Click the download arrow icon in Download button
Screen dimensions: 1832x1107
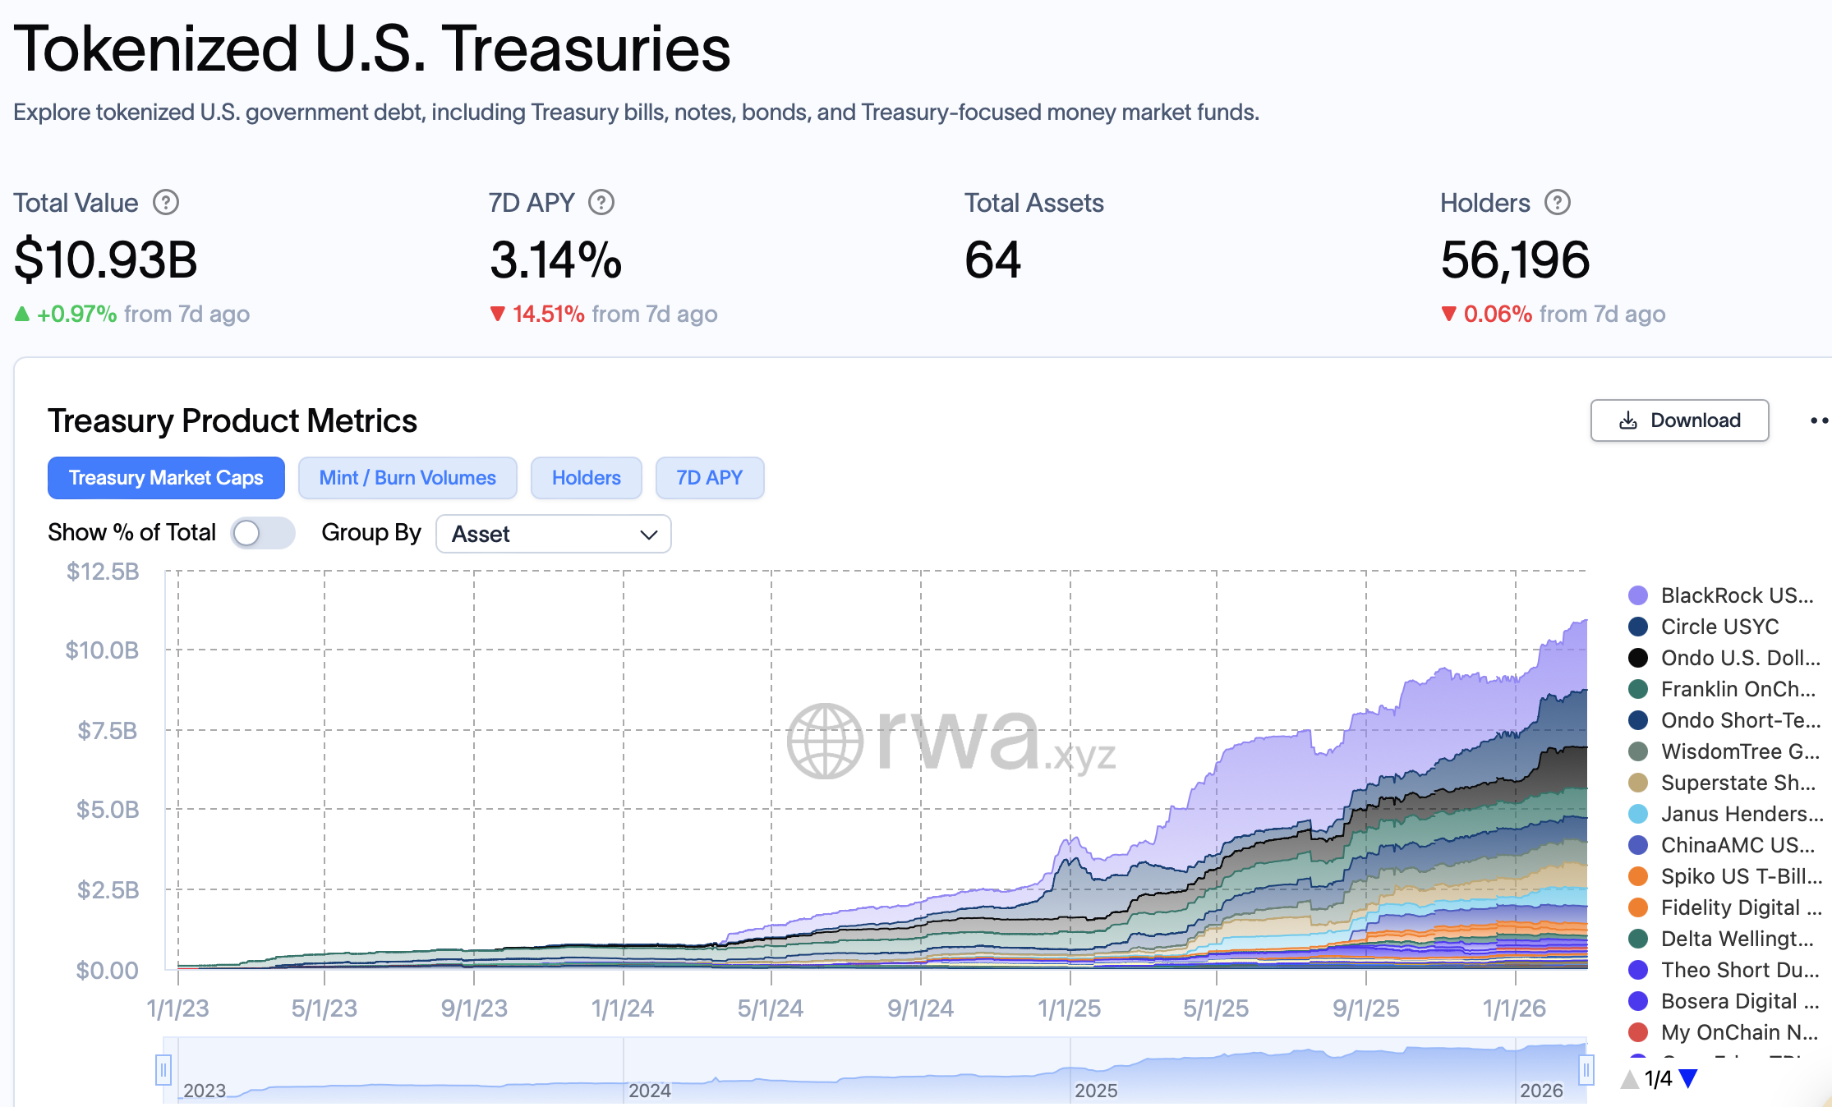pos(1626,420)
